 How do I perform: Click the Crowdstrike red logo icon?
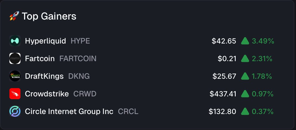[15, 94]
